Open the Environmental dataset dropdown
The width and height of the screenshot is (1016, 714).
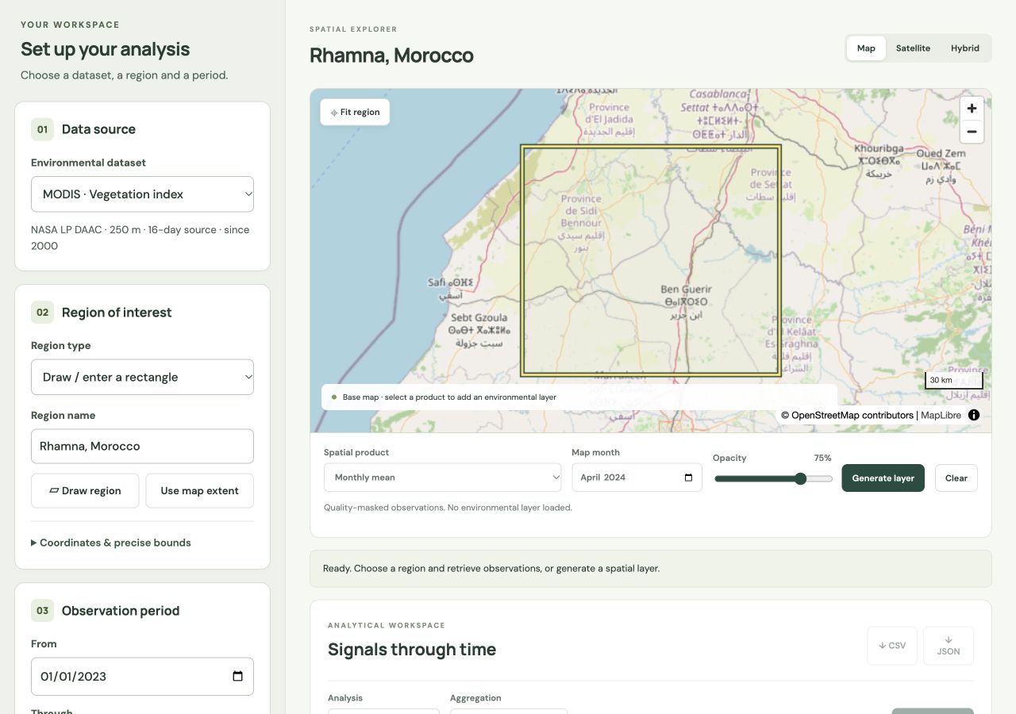tap(142, 194)
